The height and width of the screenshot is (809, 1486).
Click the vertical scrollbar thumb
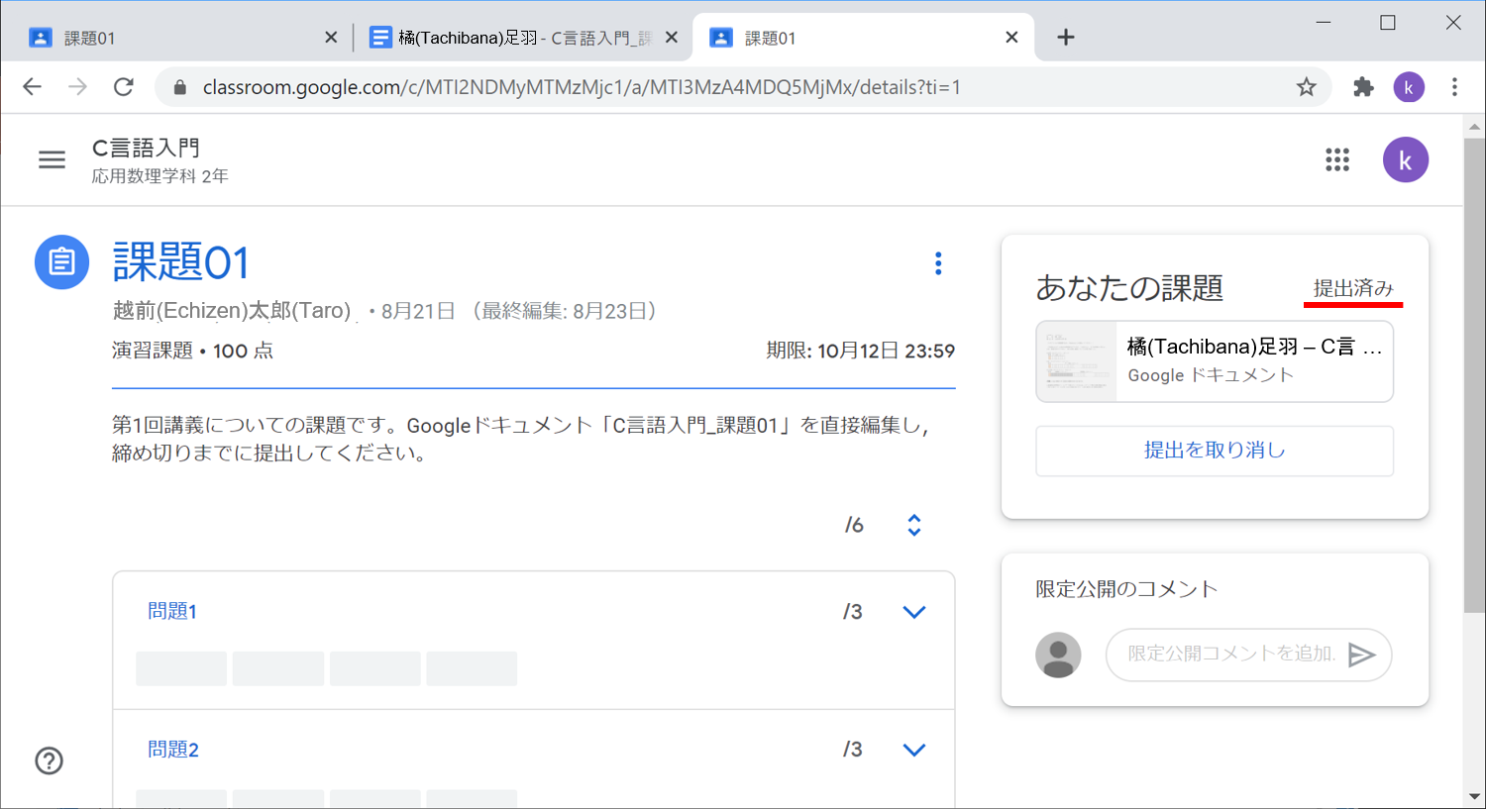coord(1474,374)
